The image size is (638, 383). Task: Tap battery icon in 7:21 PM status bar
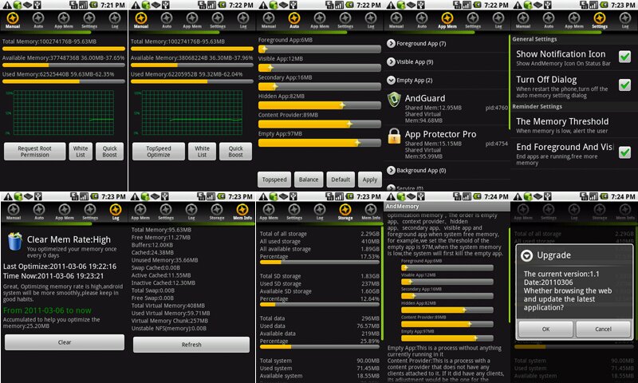(93, 5)
